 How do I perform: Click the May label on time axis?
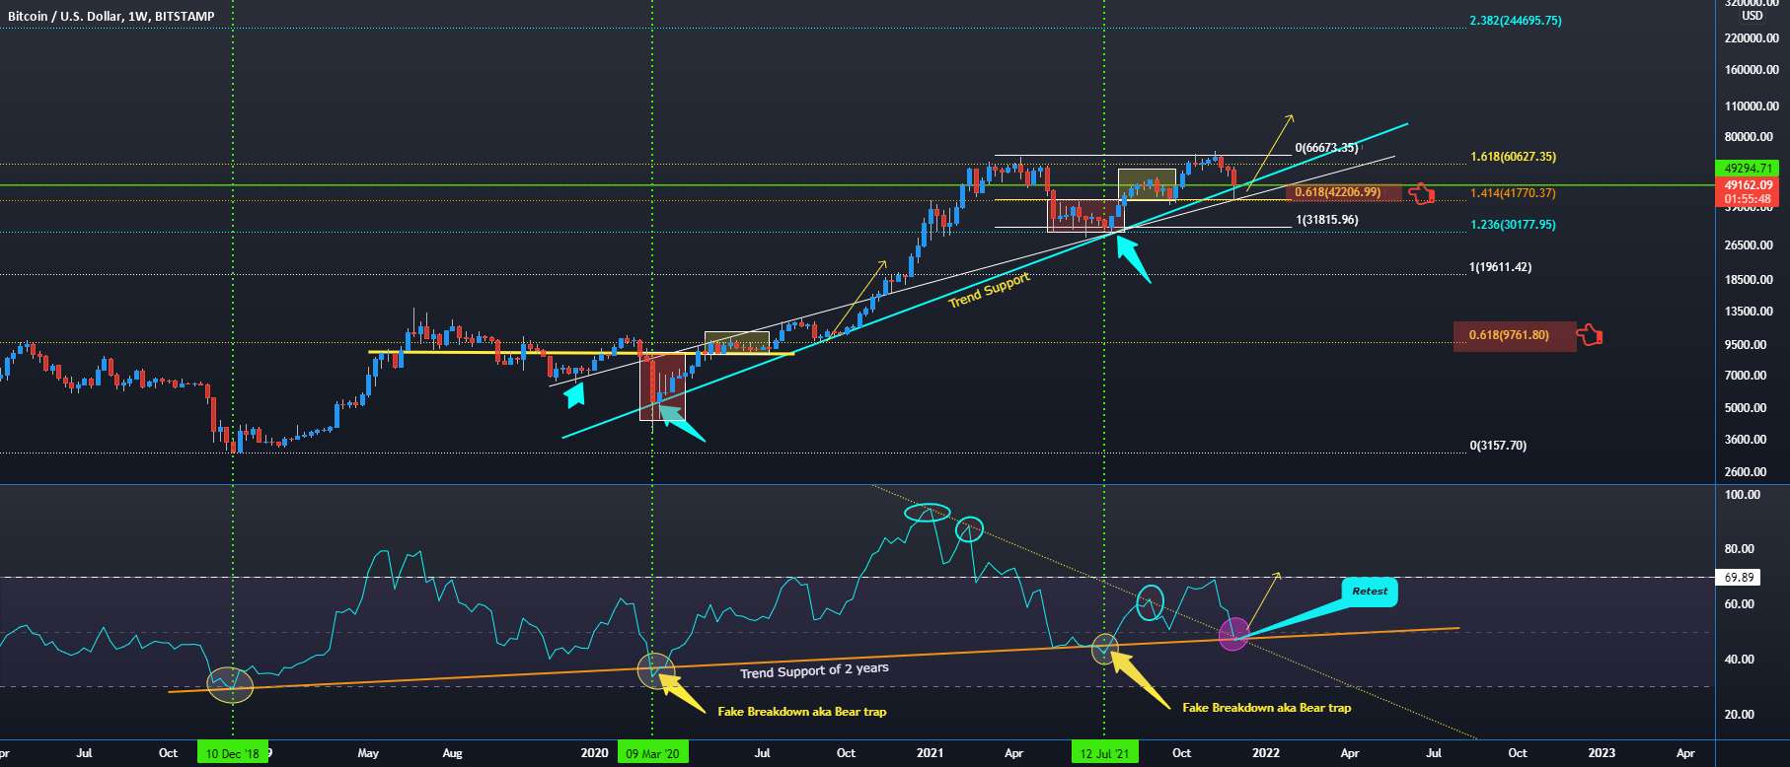pyautogui.click(x=368, y=753)
